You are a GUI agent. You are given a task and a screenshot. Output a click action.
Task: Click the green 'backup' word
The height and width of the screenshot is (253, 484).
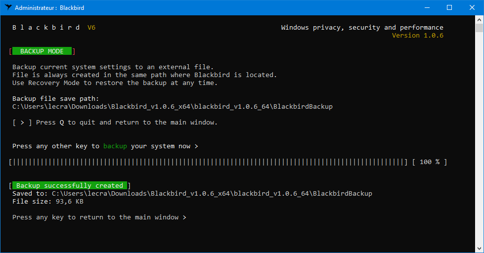[115, 146]
